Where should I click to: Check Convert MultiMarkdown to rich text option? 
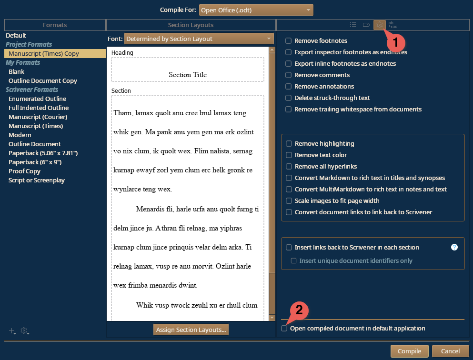(x=289, y=190)
